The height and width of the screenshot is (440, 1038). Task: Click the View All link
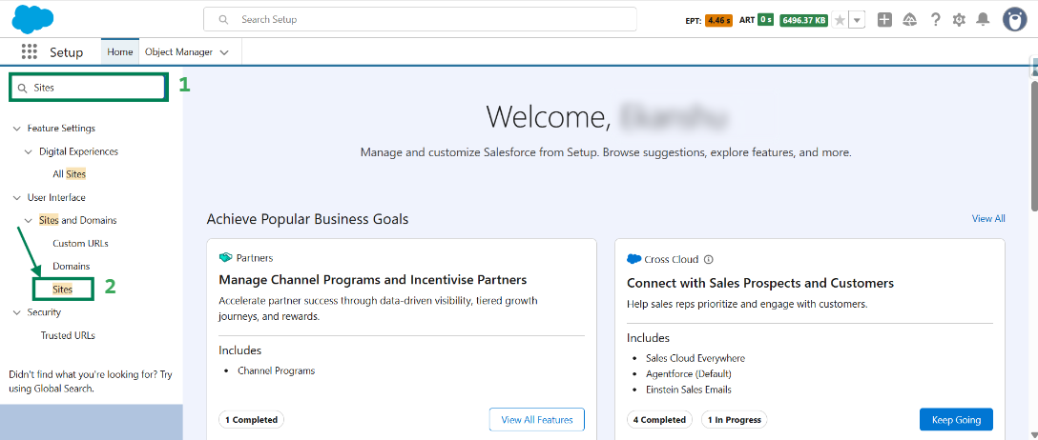(x=988, y=219)
